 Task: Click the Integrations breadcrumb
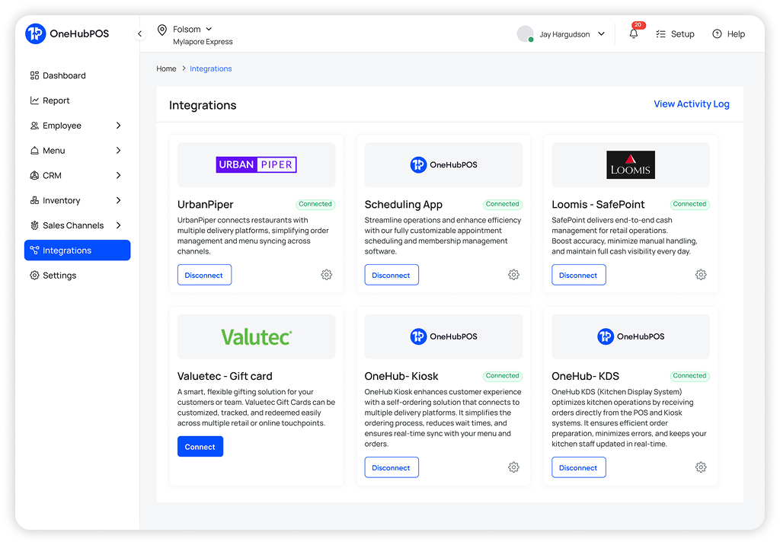coord(210,69)
